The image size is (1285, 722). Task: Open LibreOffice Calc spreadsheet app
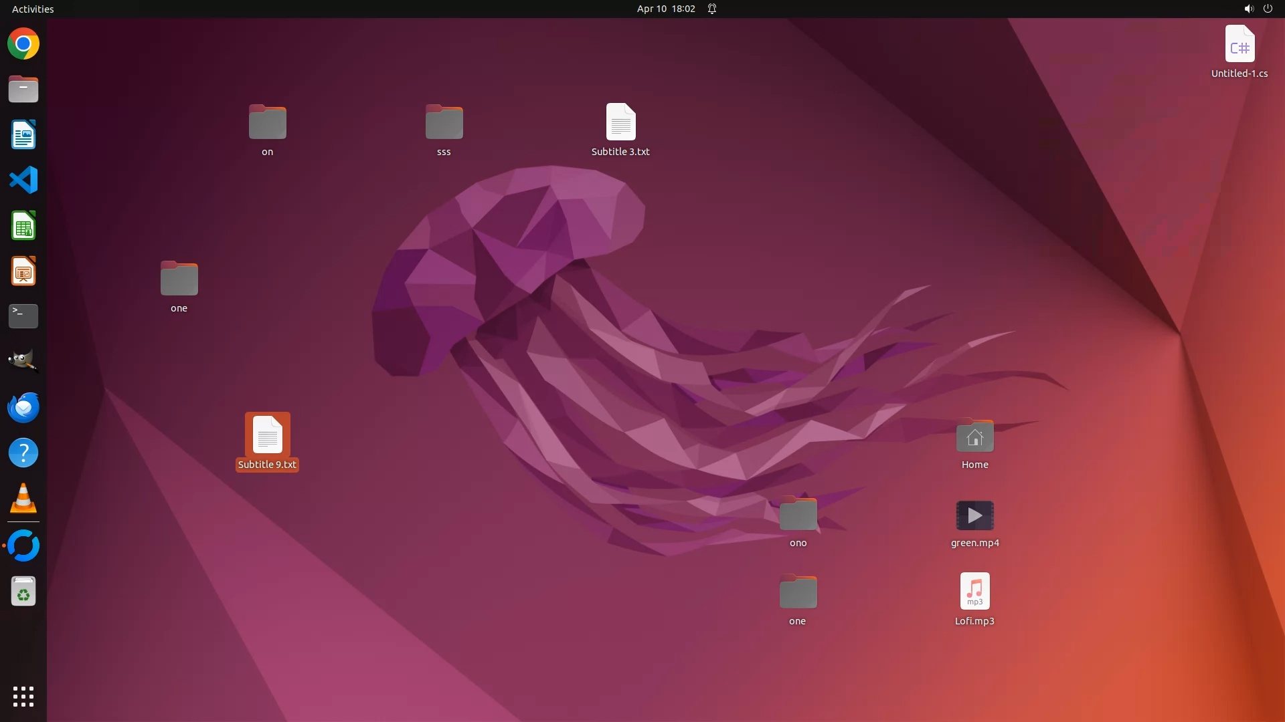(23, 226)
